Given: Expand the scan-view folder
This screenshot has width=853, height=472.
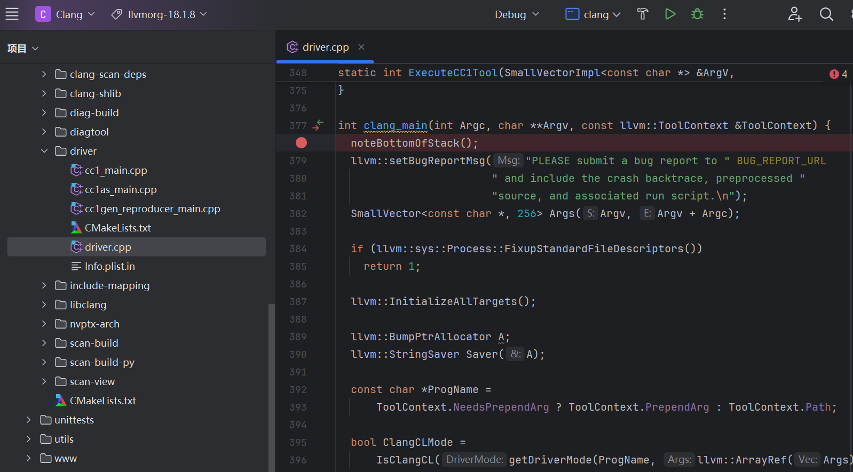Looking at the screenshot, I should coord(44,381).
